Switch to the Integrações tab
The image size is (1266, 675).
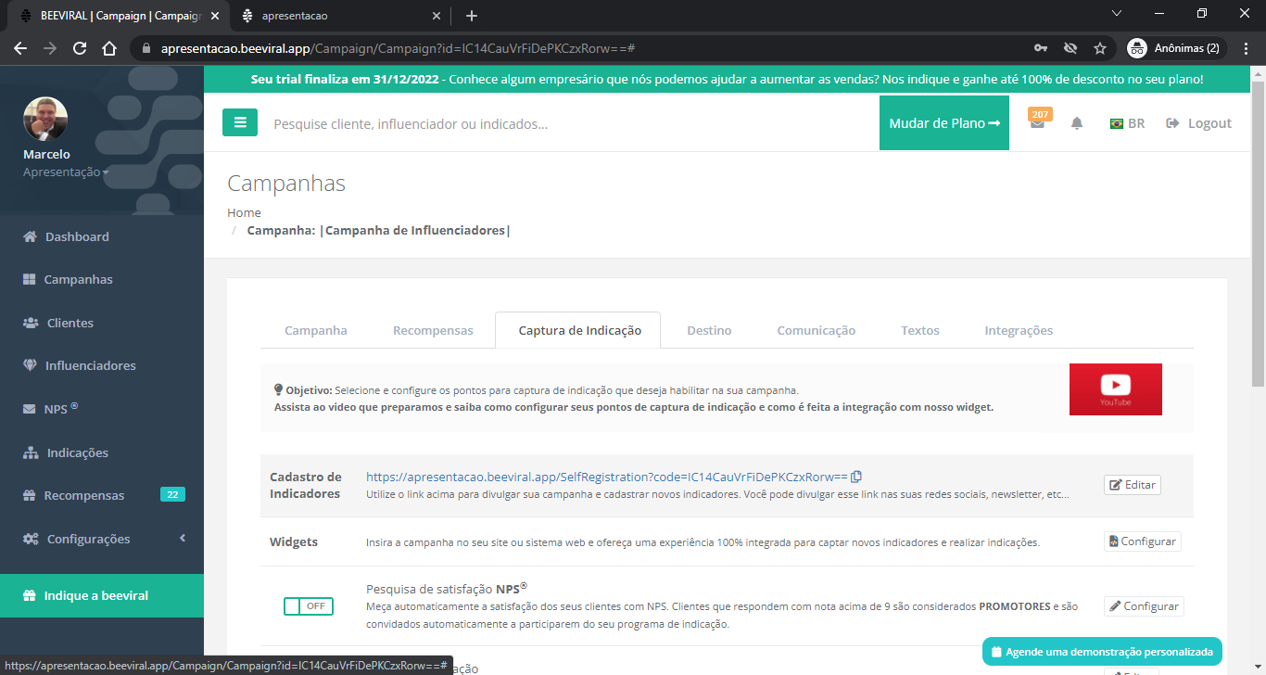coord(1019,330)
